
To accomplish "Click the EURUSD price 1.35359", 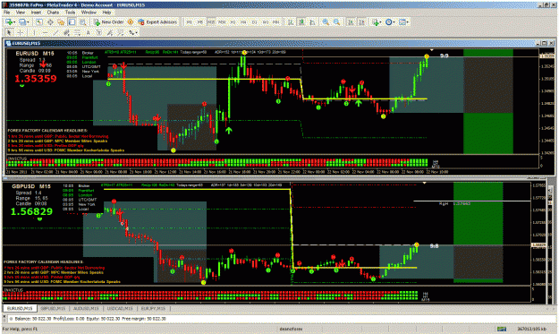I will 36,79.
